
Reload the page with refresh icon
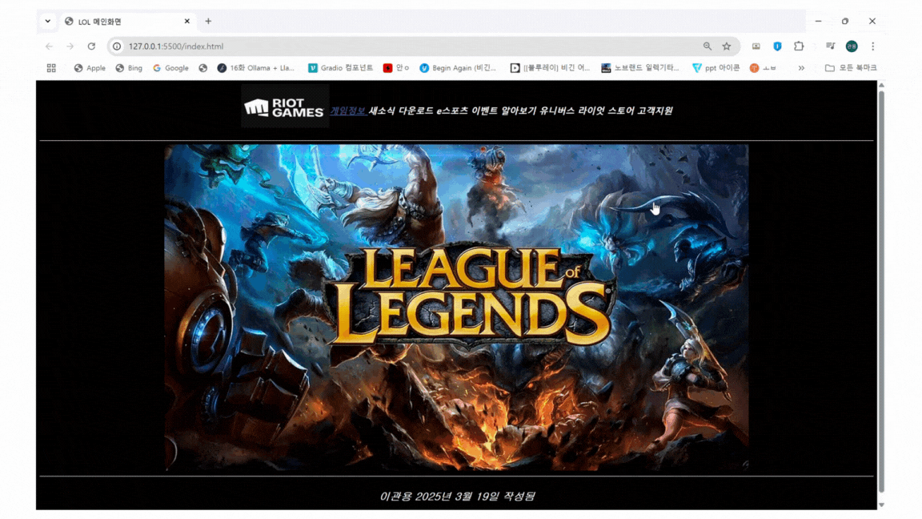coord(91,46)
